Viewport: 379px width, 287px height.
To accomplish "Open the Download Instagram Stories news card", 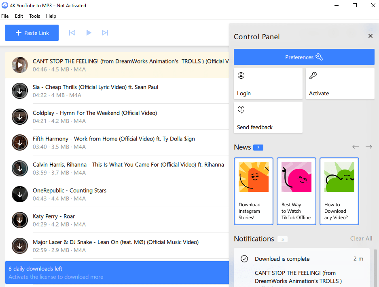I will click(x=254, y=191).
